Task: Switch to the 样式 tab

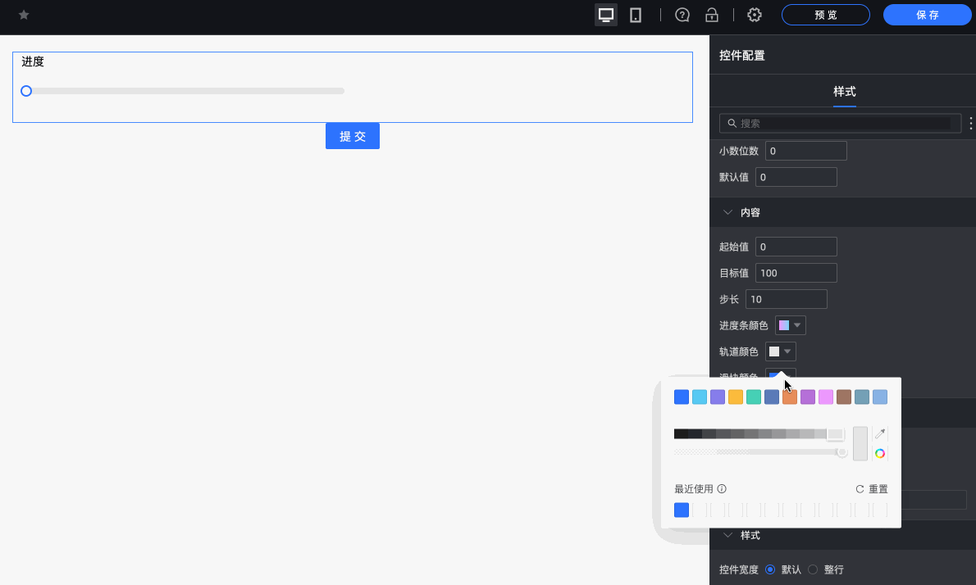Action: coord(844,92)
